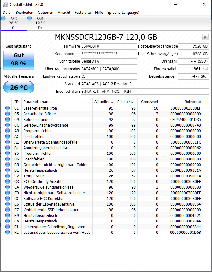Click the Schnittstelle field Serial ATA
This screenshot has width=212, height=272.
109,61
